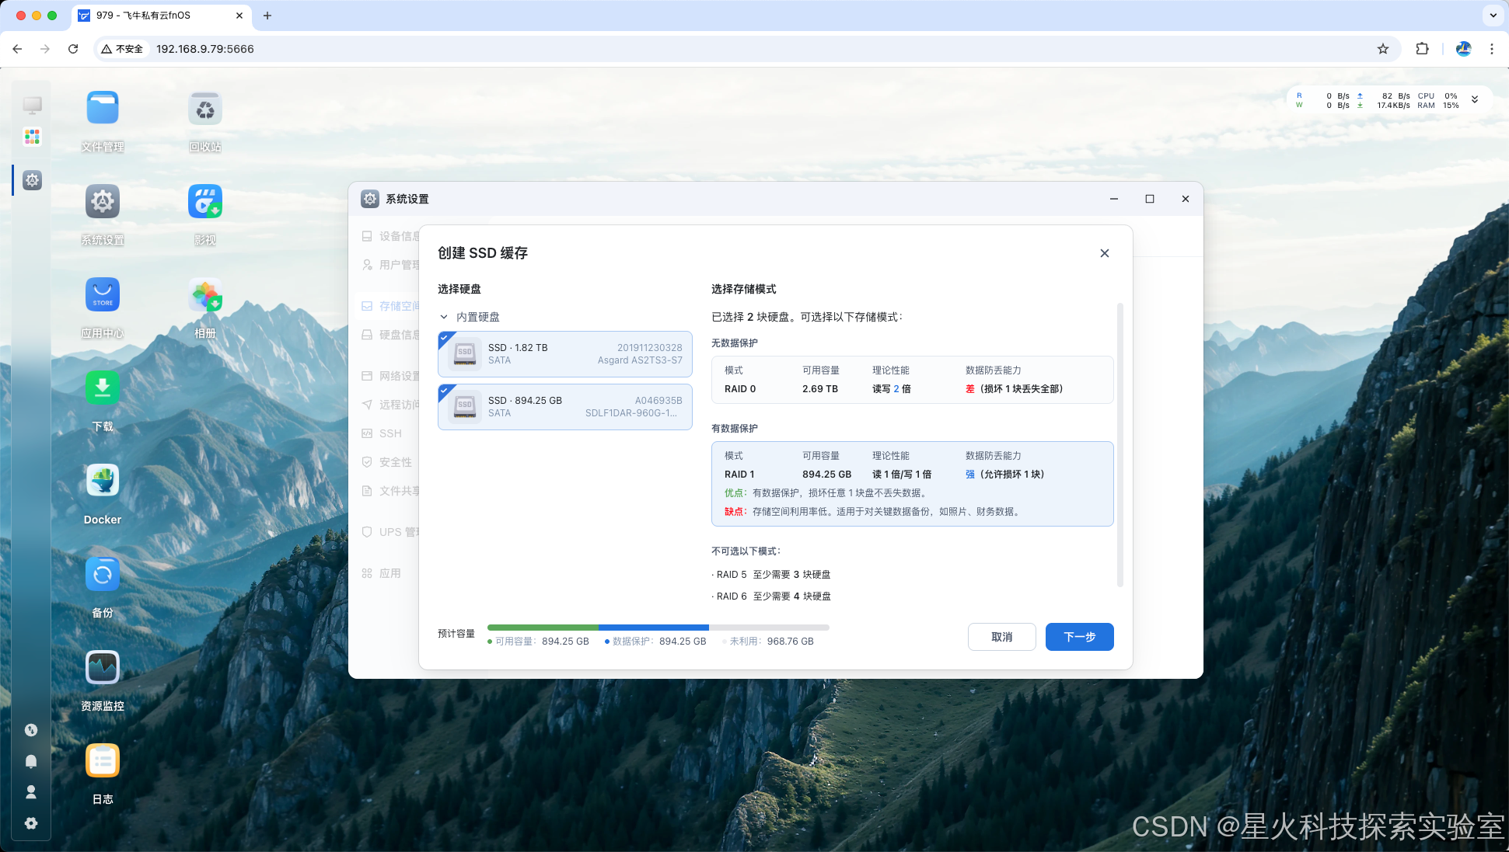
Task: Open the 资源监控 resource monitor app
Action: click(x=103, y=668)
